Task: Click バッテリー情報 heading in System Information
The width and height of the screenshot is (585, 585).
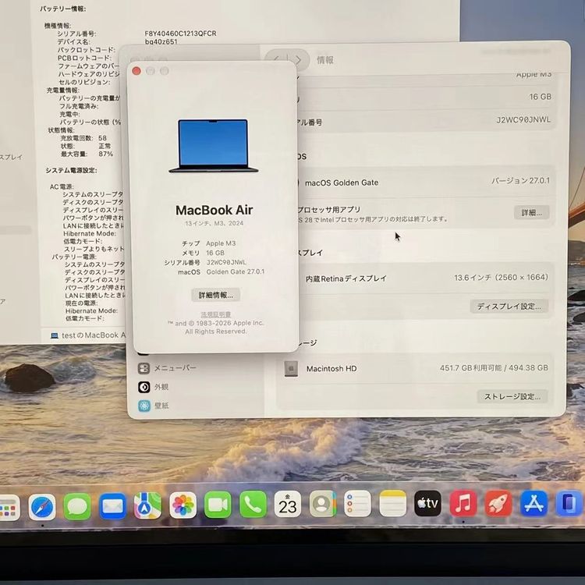Action: [63, 9]
